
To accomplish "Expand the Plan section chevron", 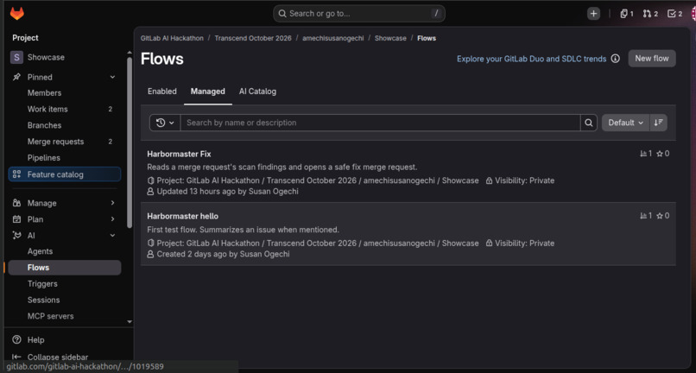I will point(112,219).
